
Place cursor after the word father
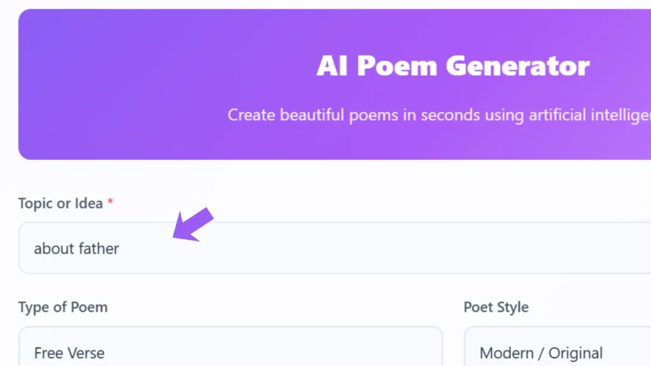[120, 248]
